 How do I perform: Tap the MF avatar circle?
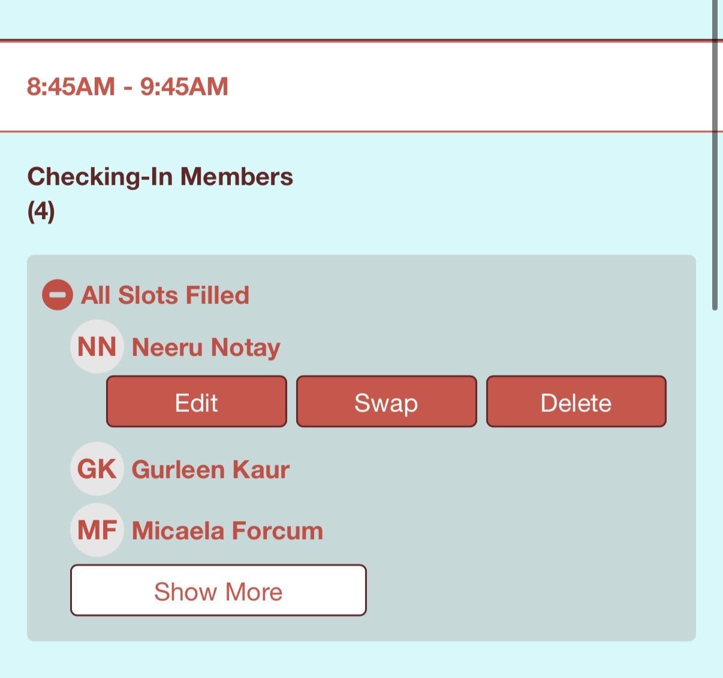point(97,531)
